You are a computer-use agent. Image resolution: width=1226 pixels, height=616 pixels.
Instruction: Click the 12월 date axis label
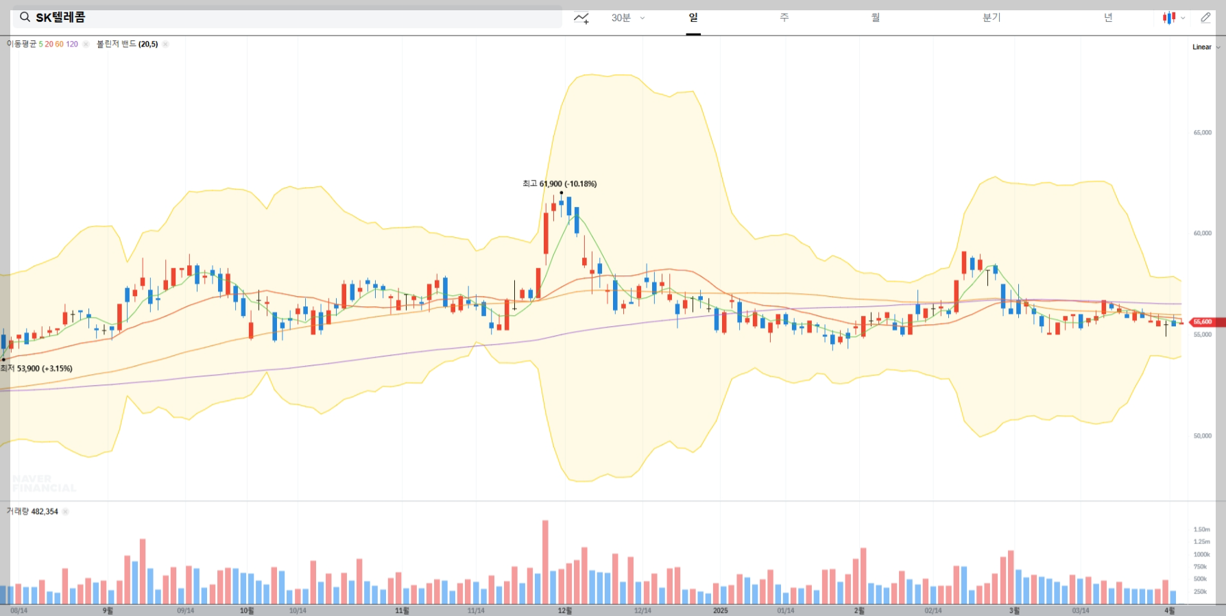(x=564, y=611)
